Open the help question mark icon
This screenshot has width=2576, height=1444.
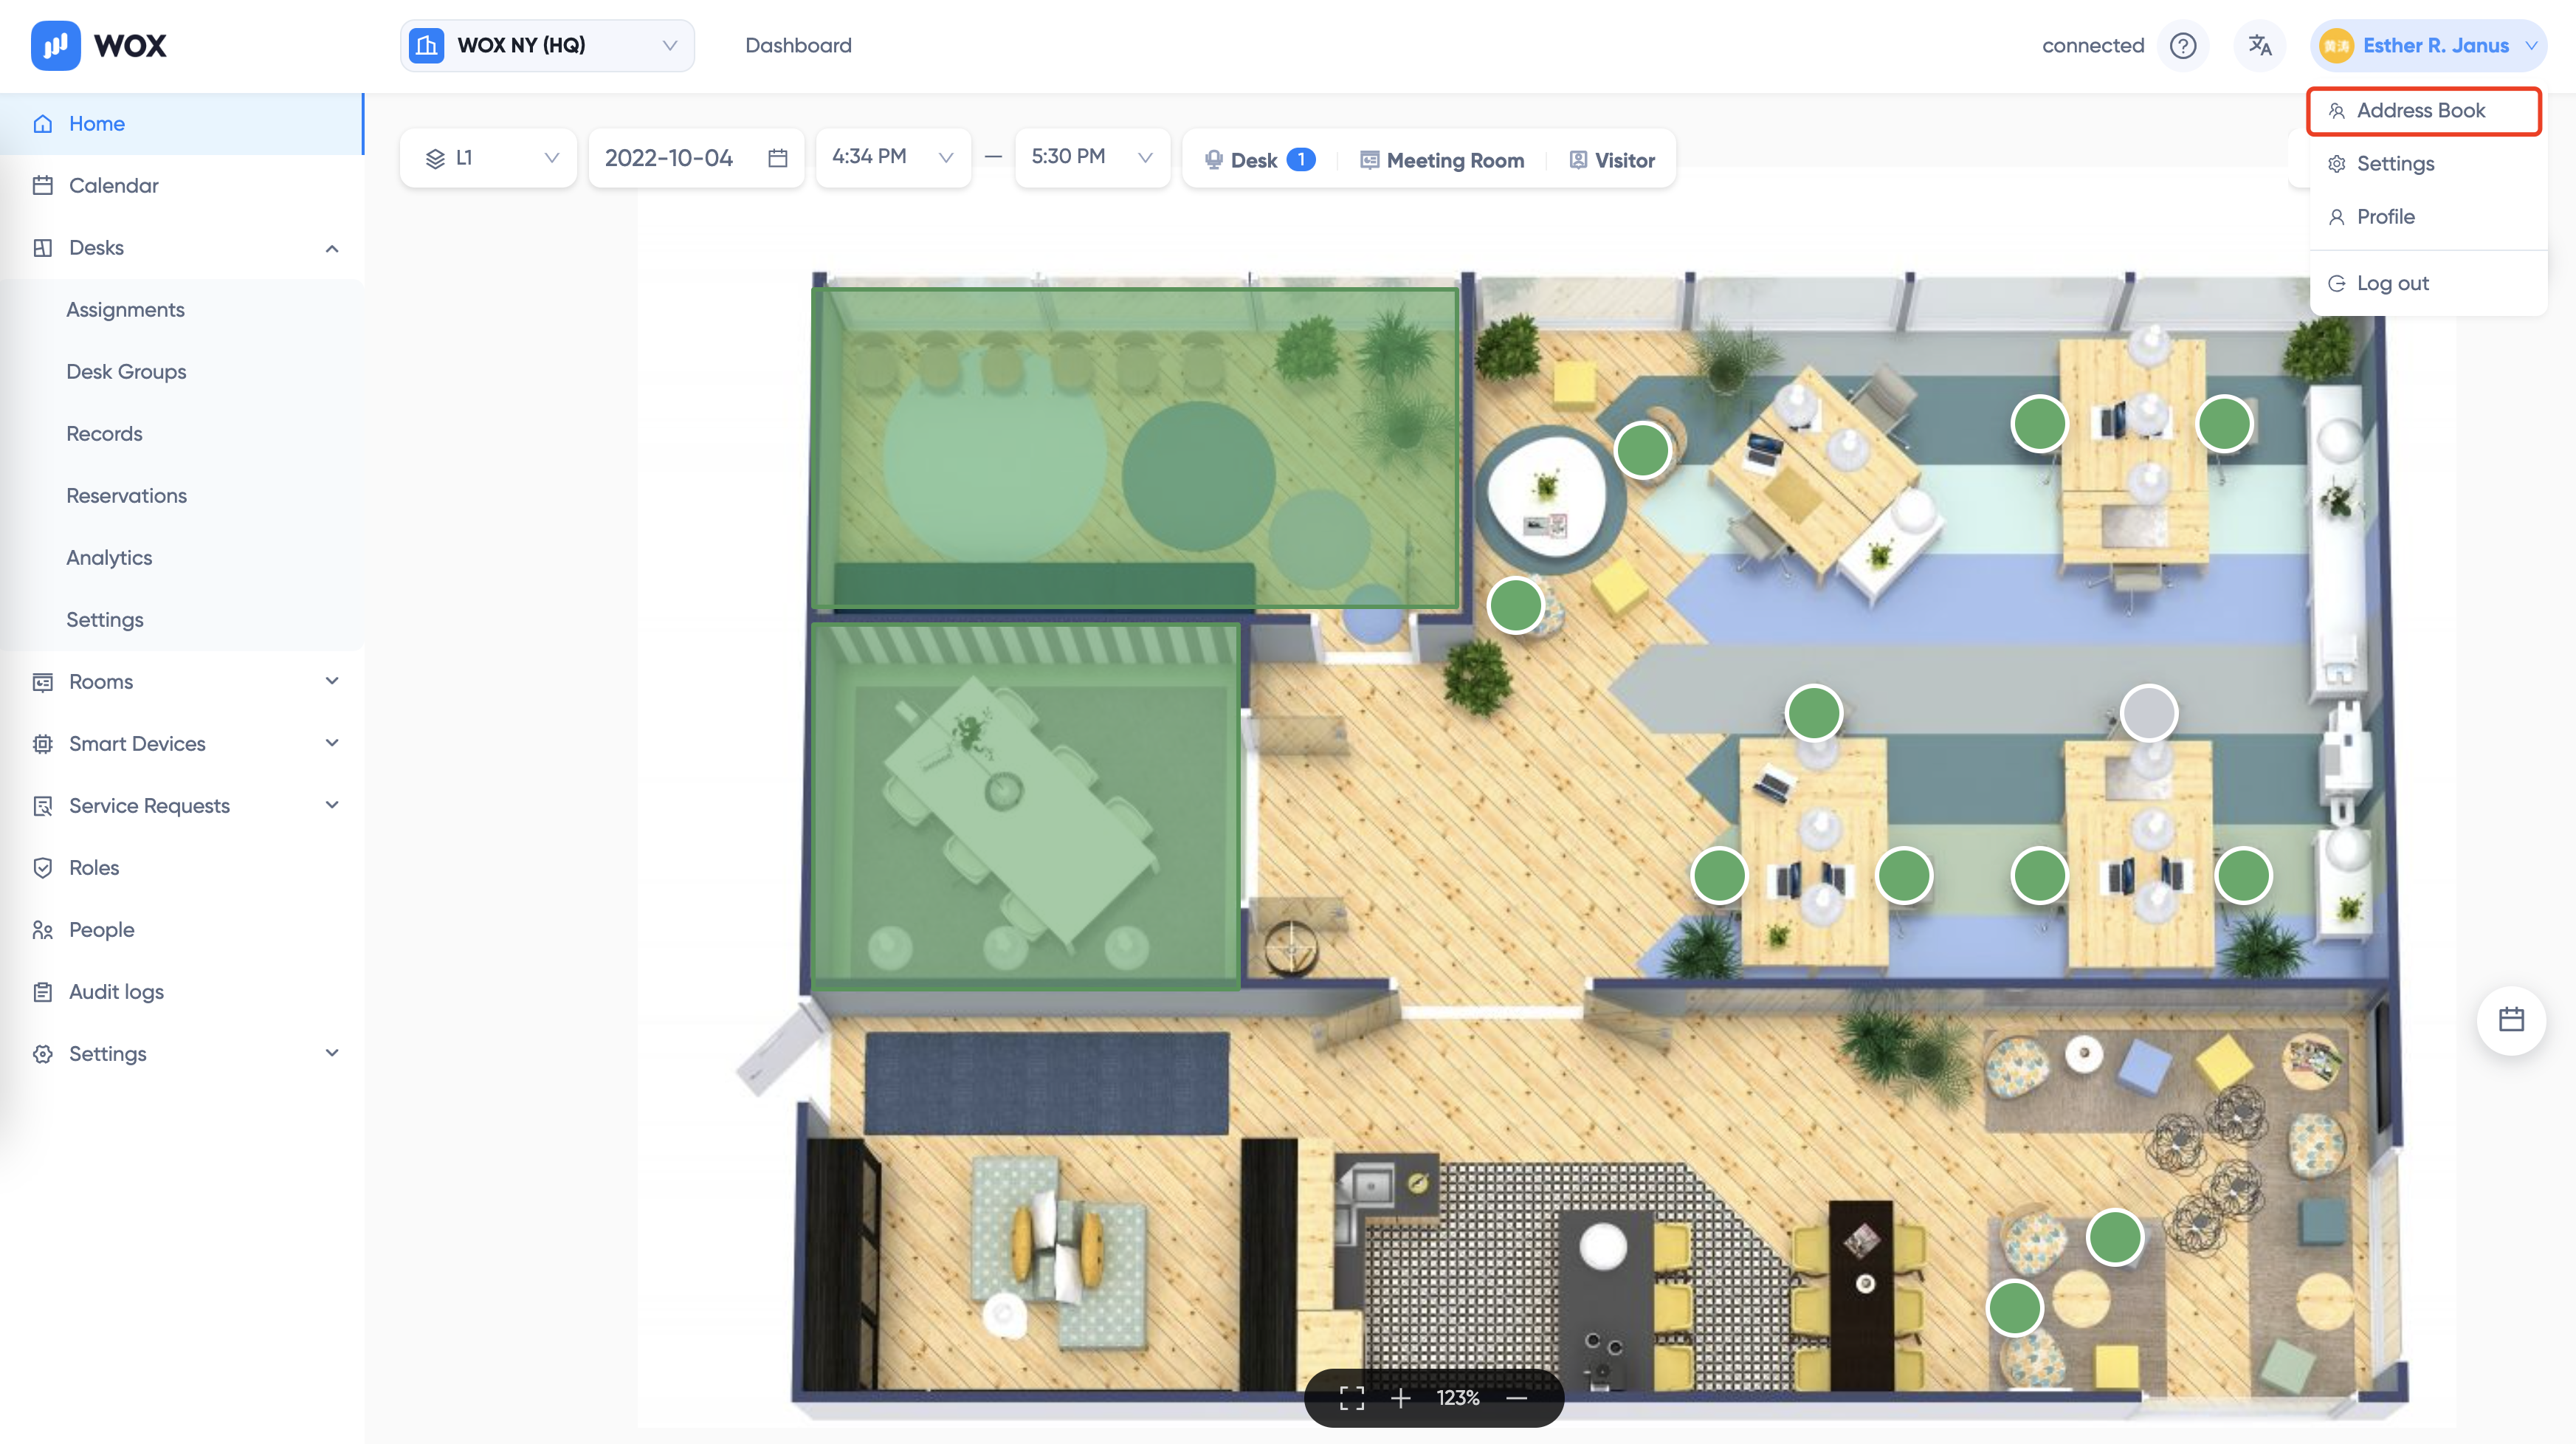(x=2183, y=46)
